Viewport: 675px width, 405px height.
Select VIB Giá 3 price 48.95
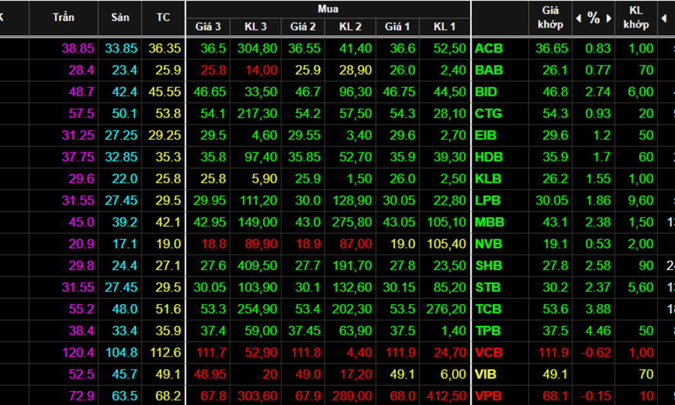click(210, 374)
